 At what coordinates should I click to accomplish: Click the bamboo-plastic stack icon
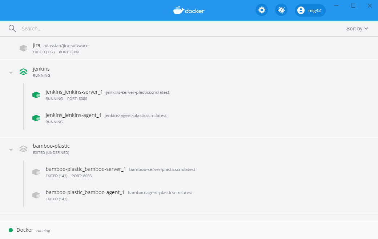[x=23, y=149]
